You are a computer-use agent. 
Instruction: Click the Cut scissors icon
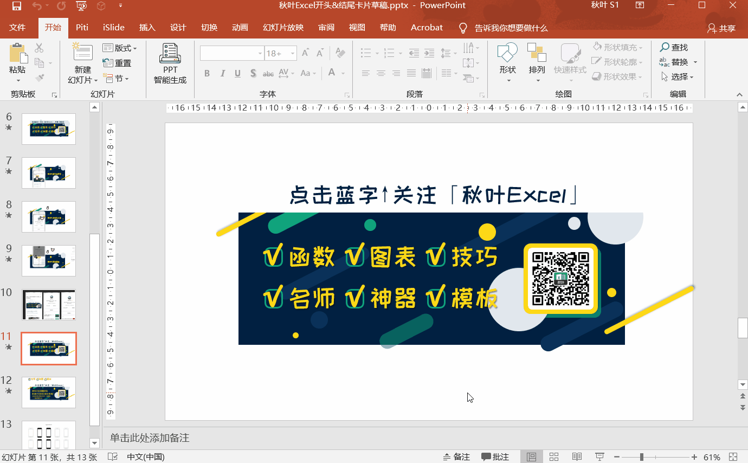point(39,48)
